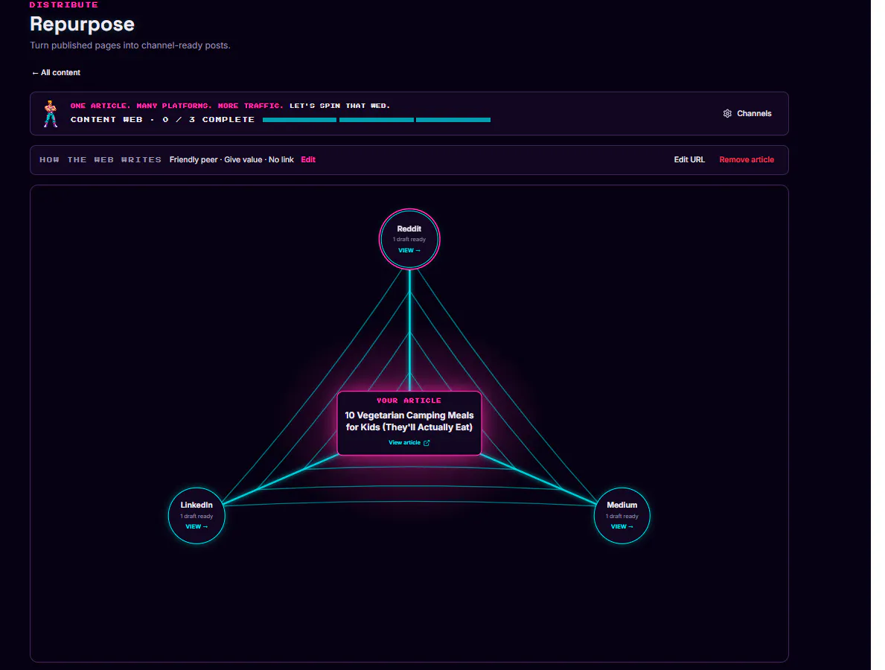Click '1 draft ready' under Medium

click(x=622, y=517)
